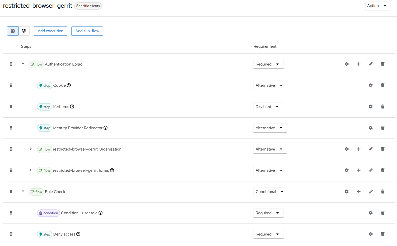Delete the Cookie step
Viewport: 397px width, 246px height.
[382, 85]
